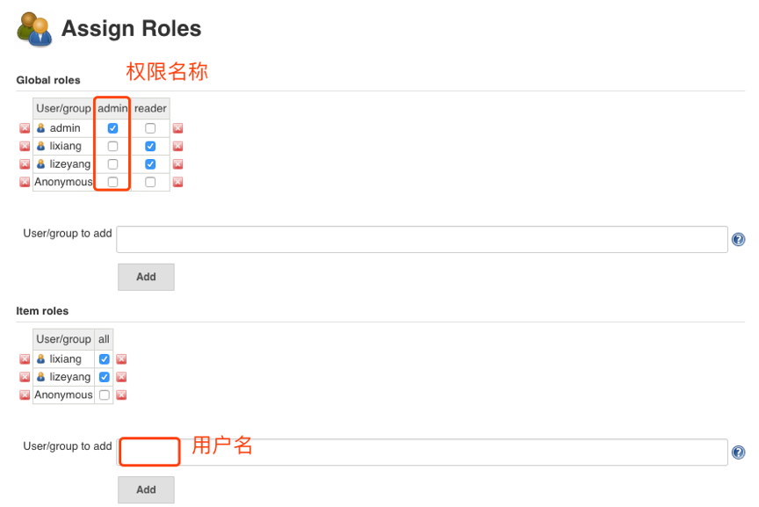
Task: Uncheck reader role for lizeyang
Action: coord(150,164)
